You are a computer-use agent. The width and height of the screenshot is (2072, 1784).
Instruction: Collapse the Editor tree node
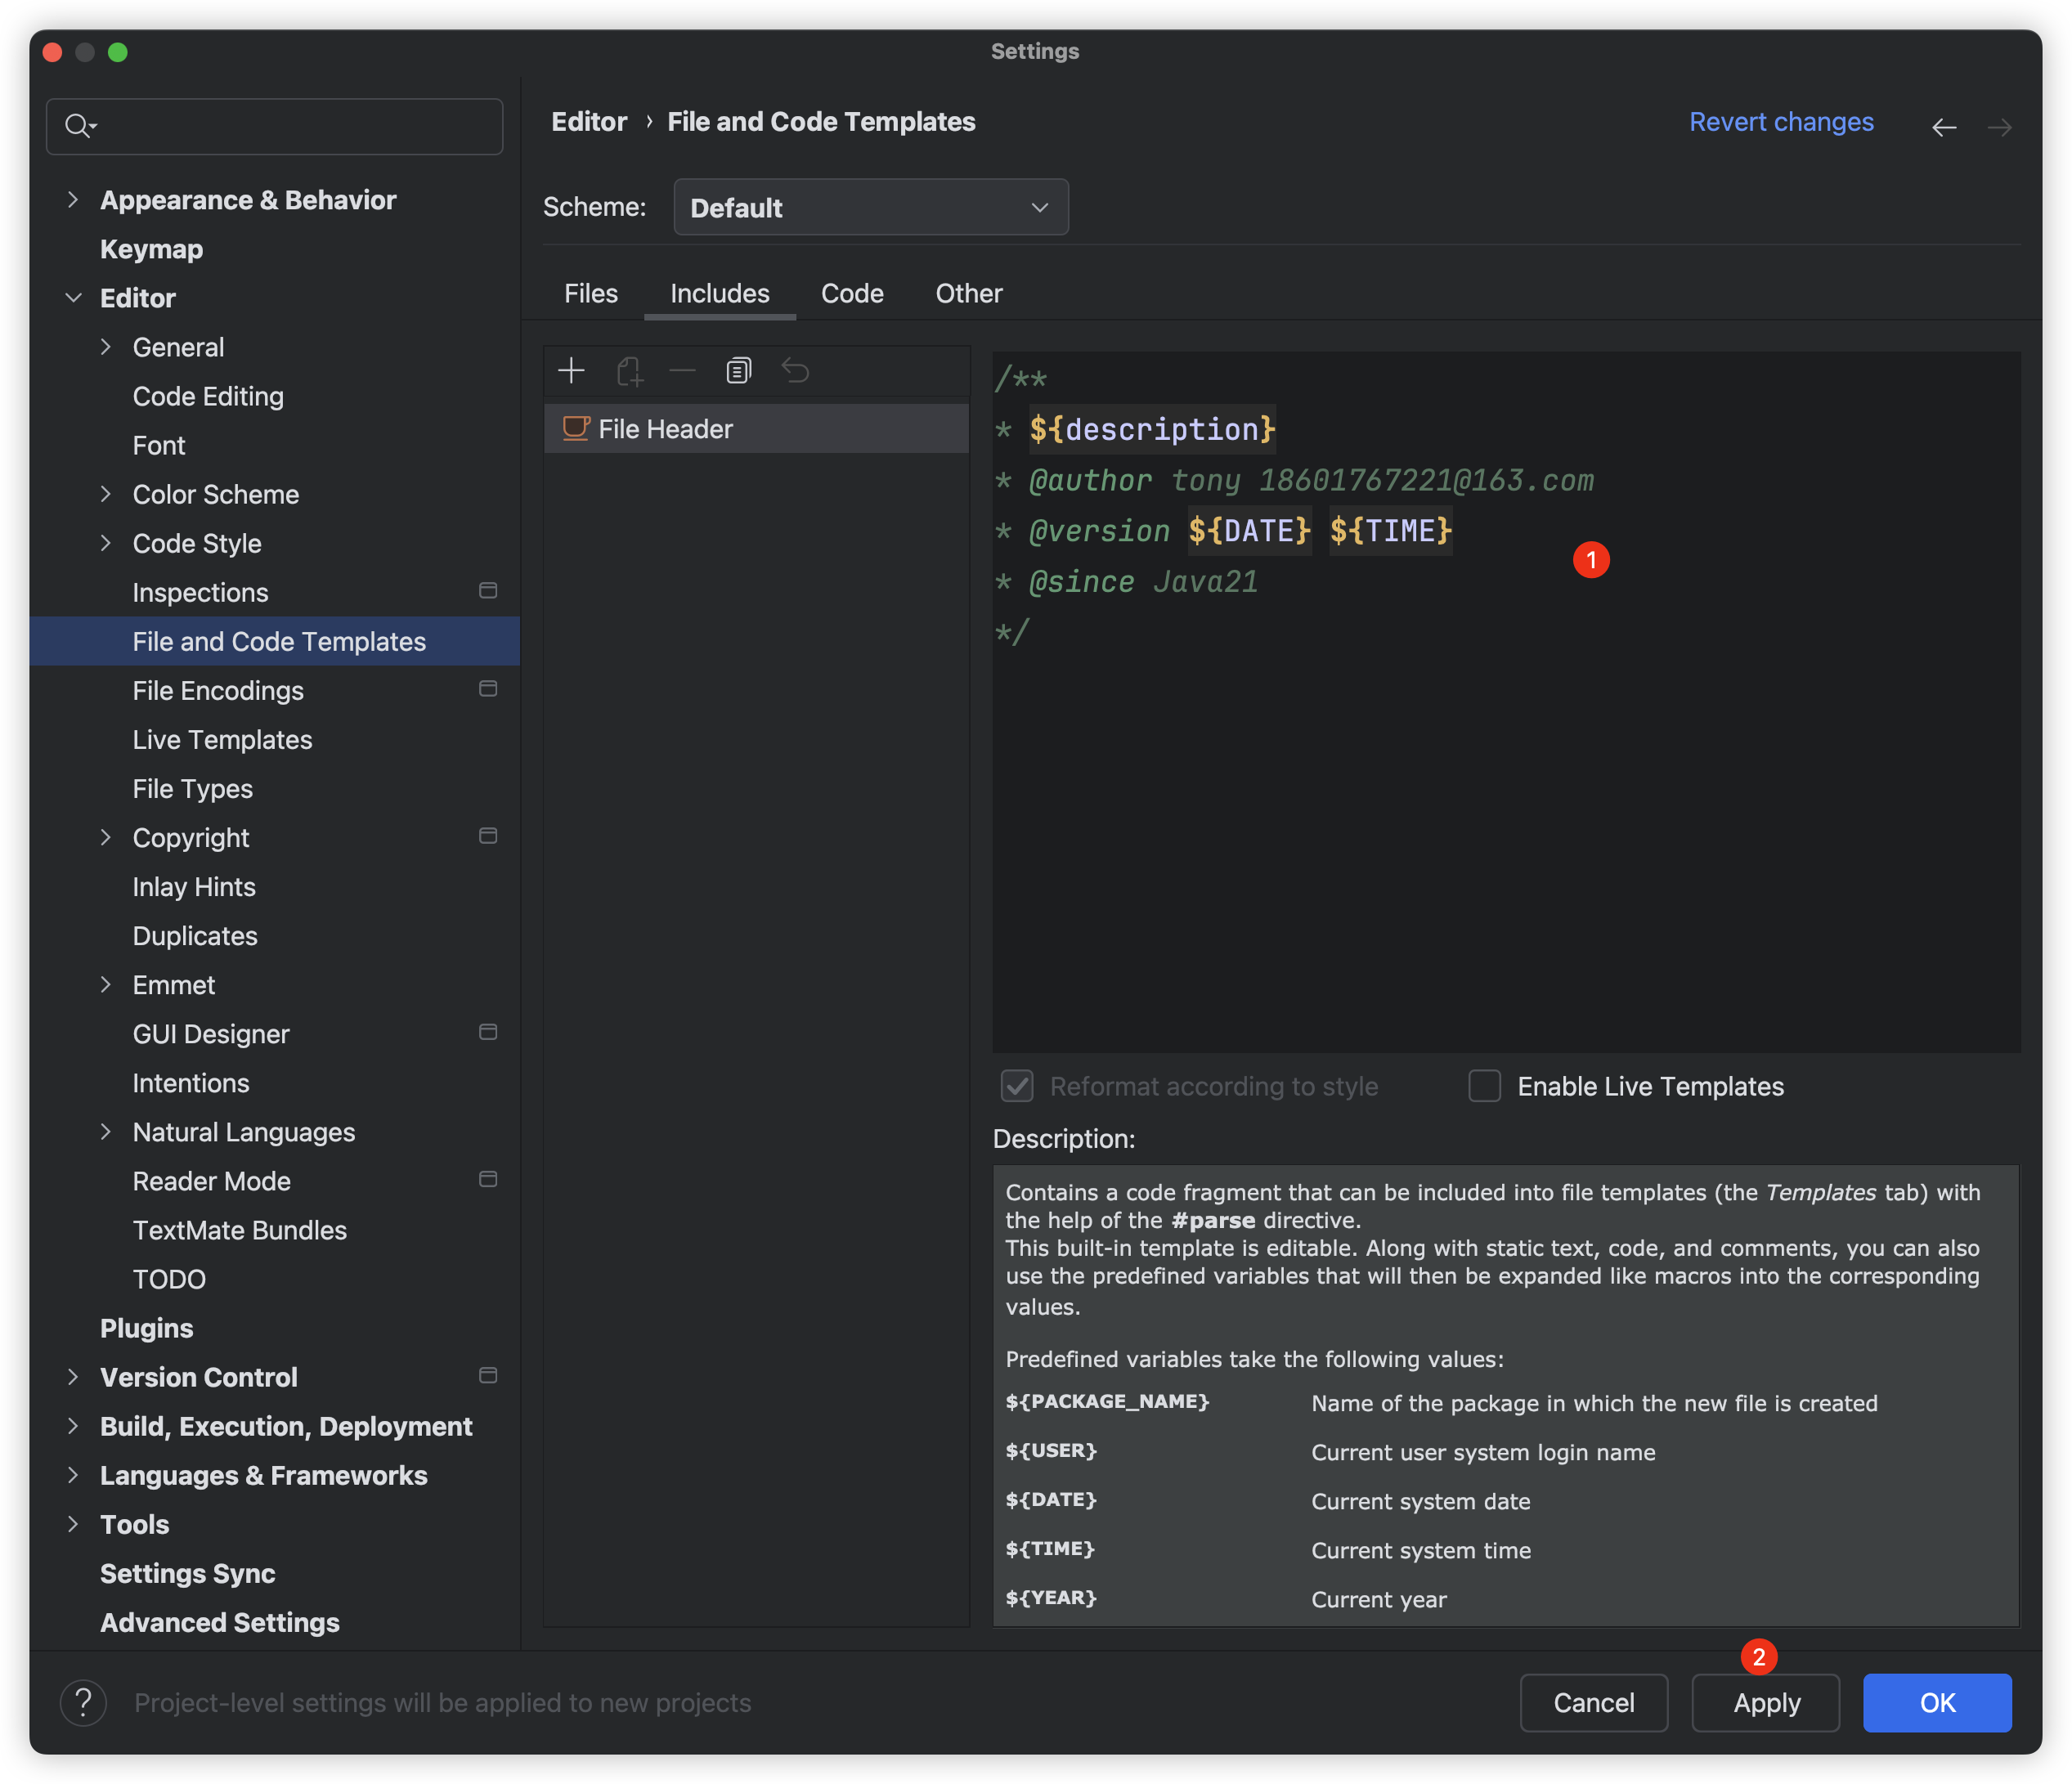point(73,298)
